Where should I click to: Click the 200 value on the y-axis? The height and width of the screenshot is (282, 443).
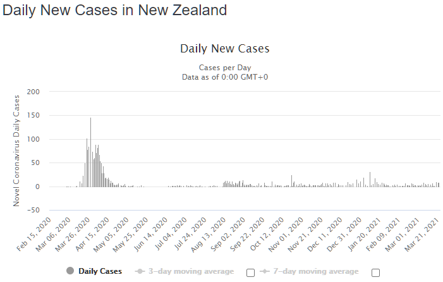pyautogui.click(x=34, y=92)
